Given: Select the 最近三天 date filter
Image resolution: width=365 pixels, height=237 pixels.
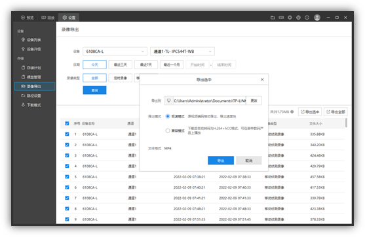Looking at the screenshot, I should 121,65.
